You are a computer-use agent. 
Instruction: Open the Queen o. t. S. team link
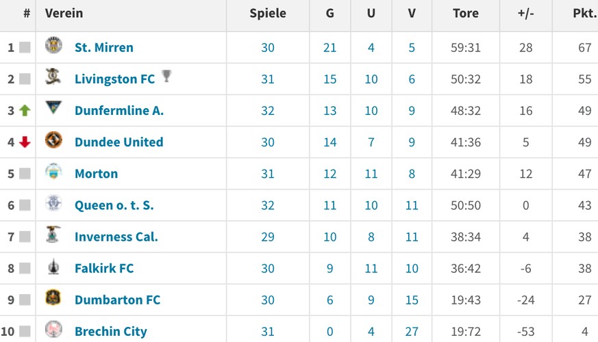[114, 205]
